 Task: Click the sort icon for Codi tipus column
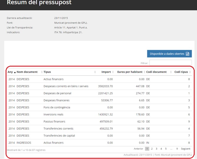pos(190,72)
